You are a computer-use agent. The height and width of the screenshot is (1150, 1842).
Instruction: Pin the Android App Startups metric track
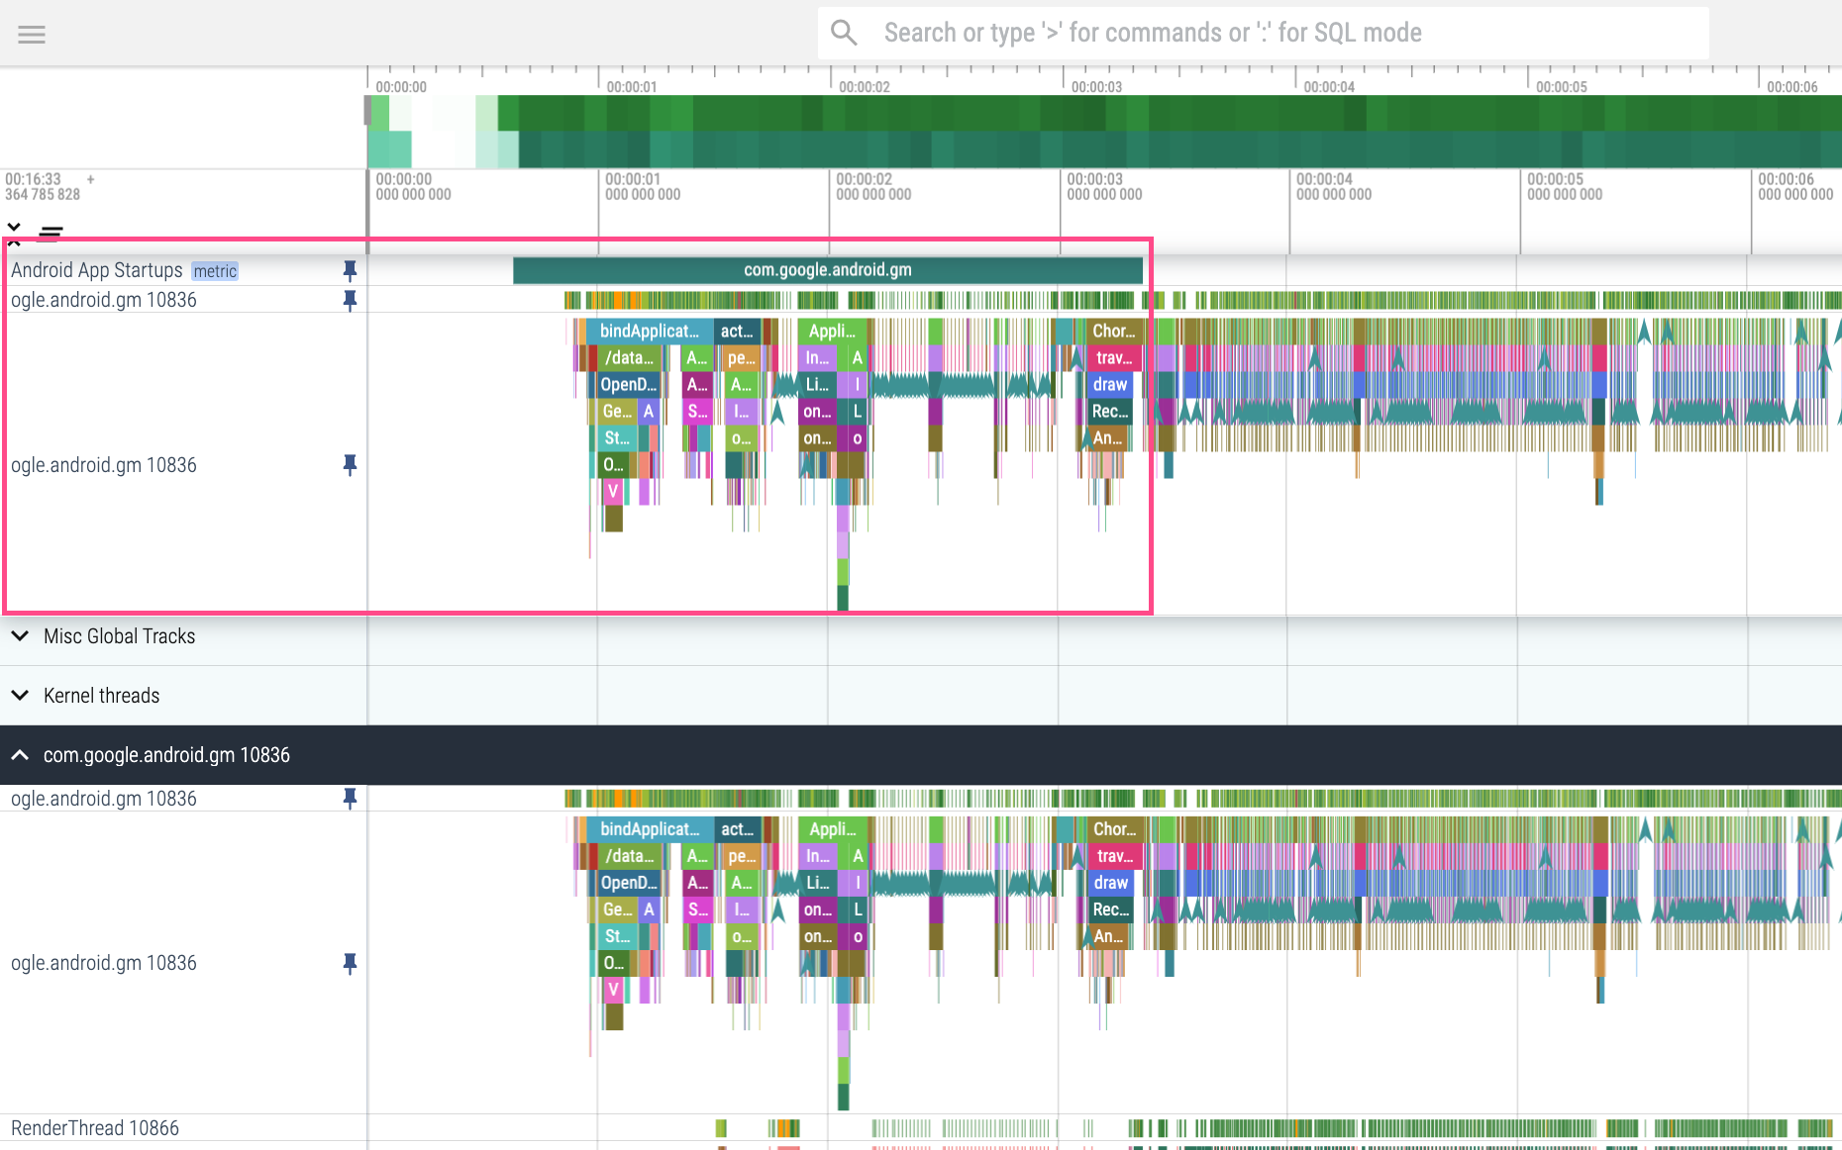(350, 269)
